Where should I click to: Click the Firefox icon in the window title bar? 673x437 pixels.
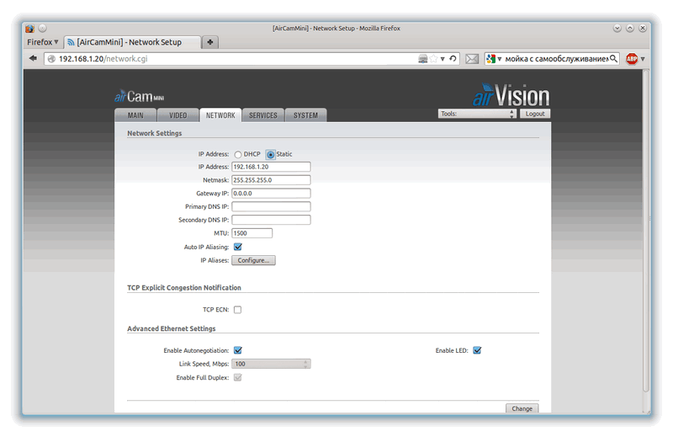click(29, 29)
